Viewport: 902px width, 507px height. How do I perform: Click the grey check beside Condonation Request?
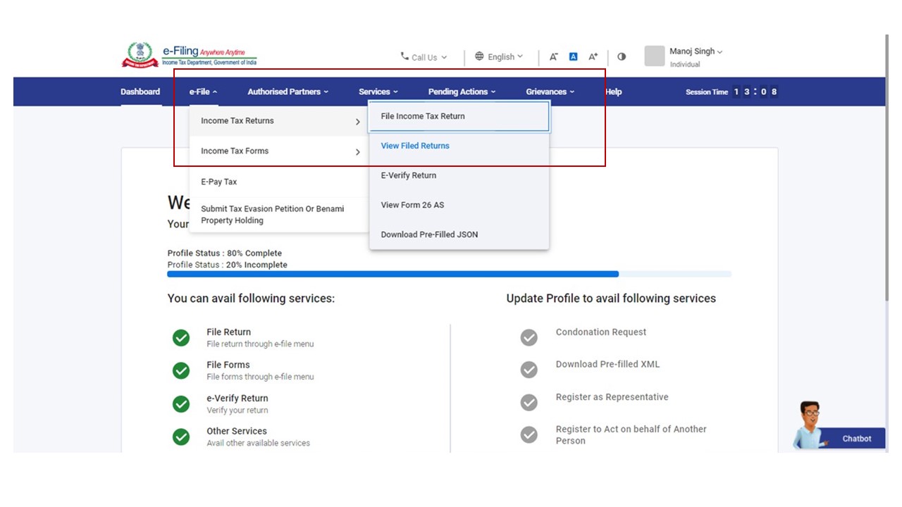coord(529,338)
